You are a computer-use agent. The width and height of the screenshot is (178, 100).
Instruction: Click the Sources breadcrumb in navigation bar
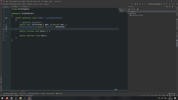(36, 4)
